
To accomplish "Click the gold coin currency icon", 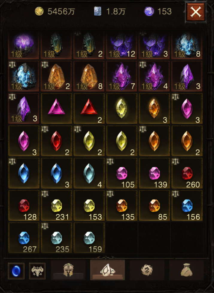I will pos(39,11).
